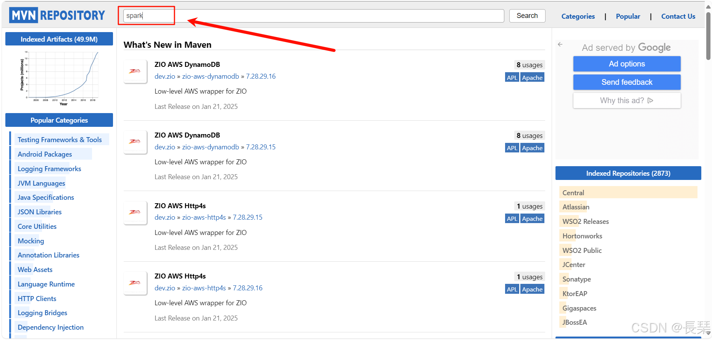
Task: Open Indexed Repositories (2873) header
Action: click(628, 173)
